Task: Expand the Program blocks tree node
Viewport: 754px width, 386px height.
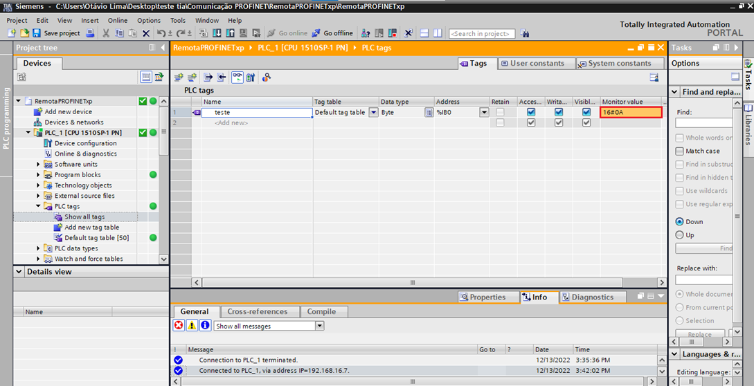Action: [39, 175]
